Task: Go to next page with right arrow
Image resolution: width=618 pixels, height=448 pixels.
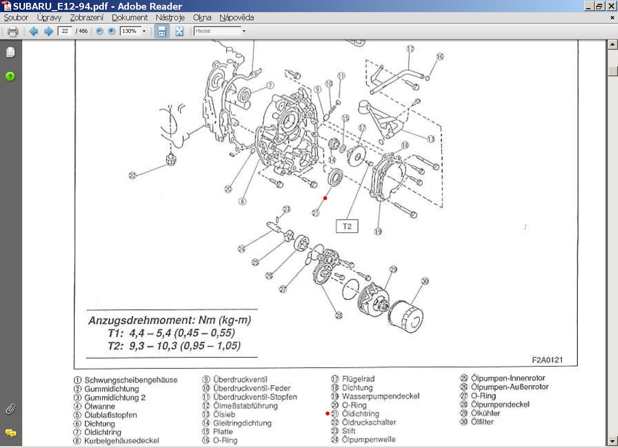Action: (x=48, y=31)
